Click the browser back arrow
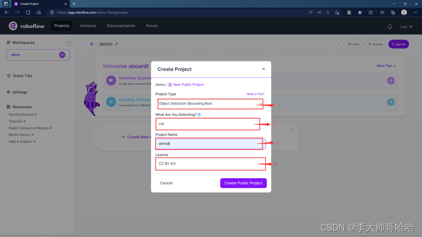The image size is (422, 237). (7, 12)
